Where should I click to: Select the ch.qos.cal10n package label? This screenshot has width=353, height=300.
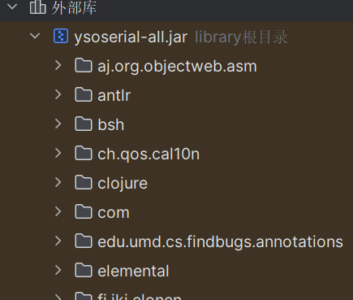[149, 154]
